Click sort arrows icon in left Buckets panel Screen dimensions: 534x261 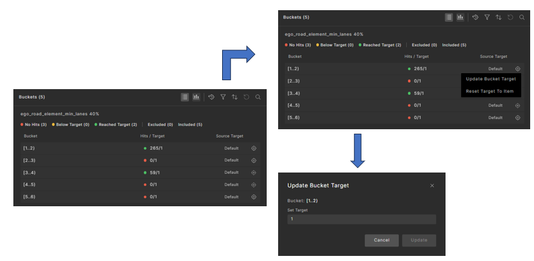(234, 97)
